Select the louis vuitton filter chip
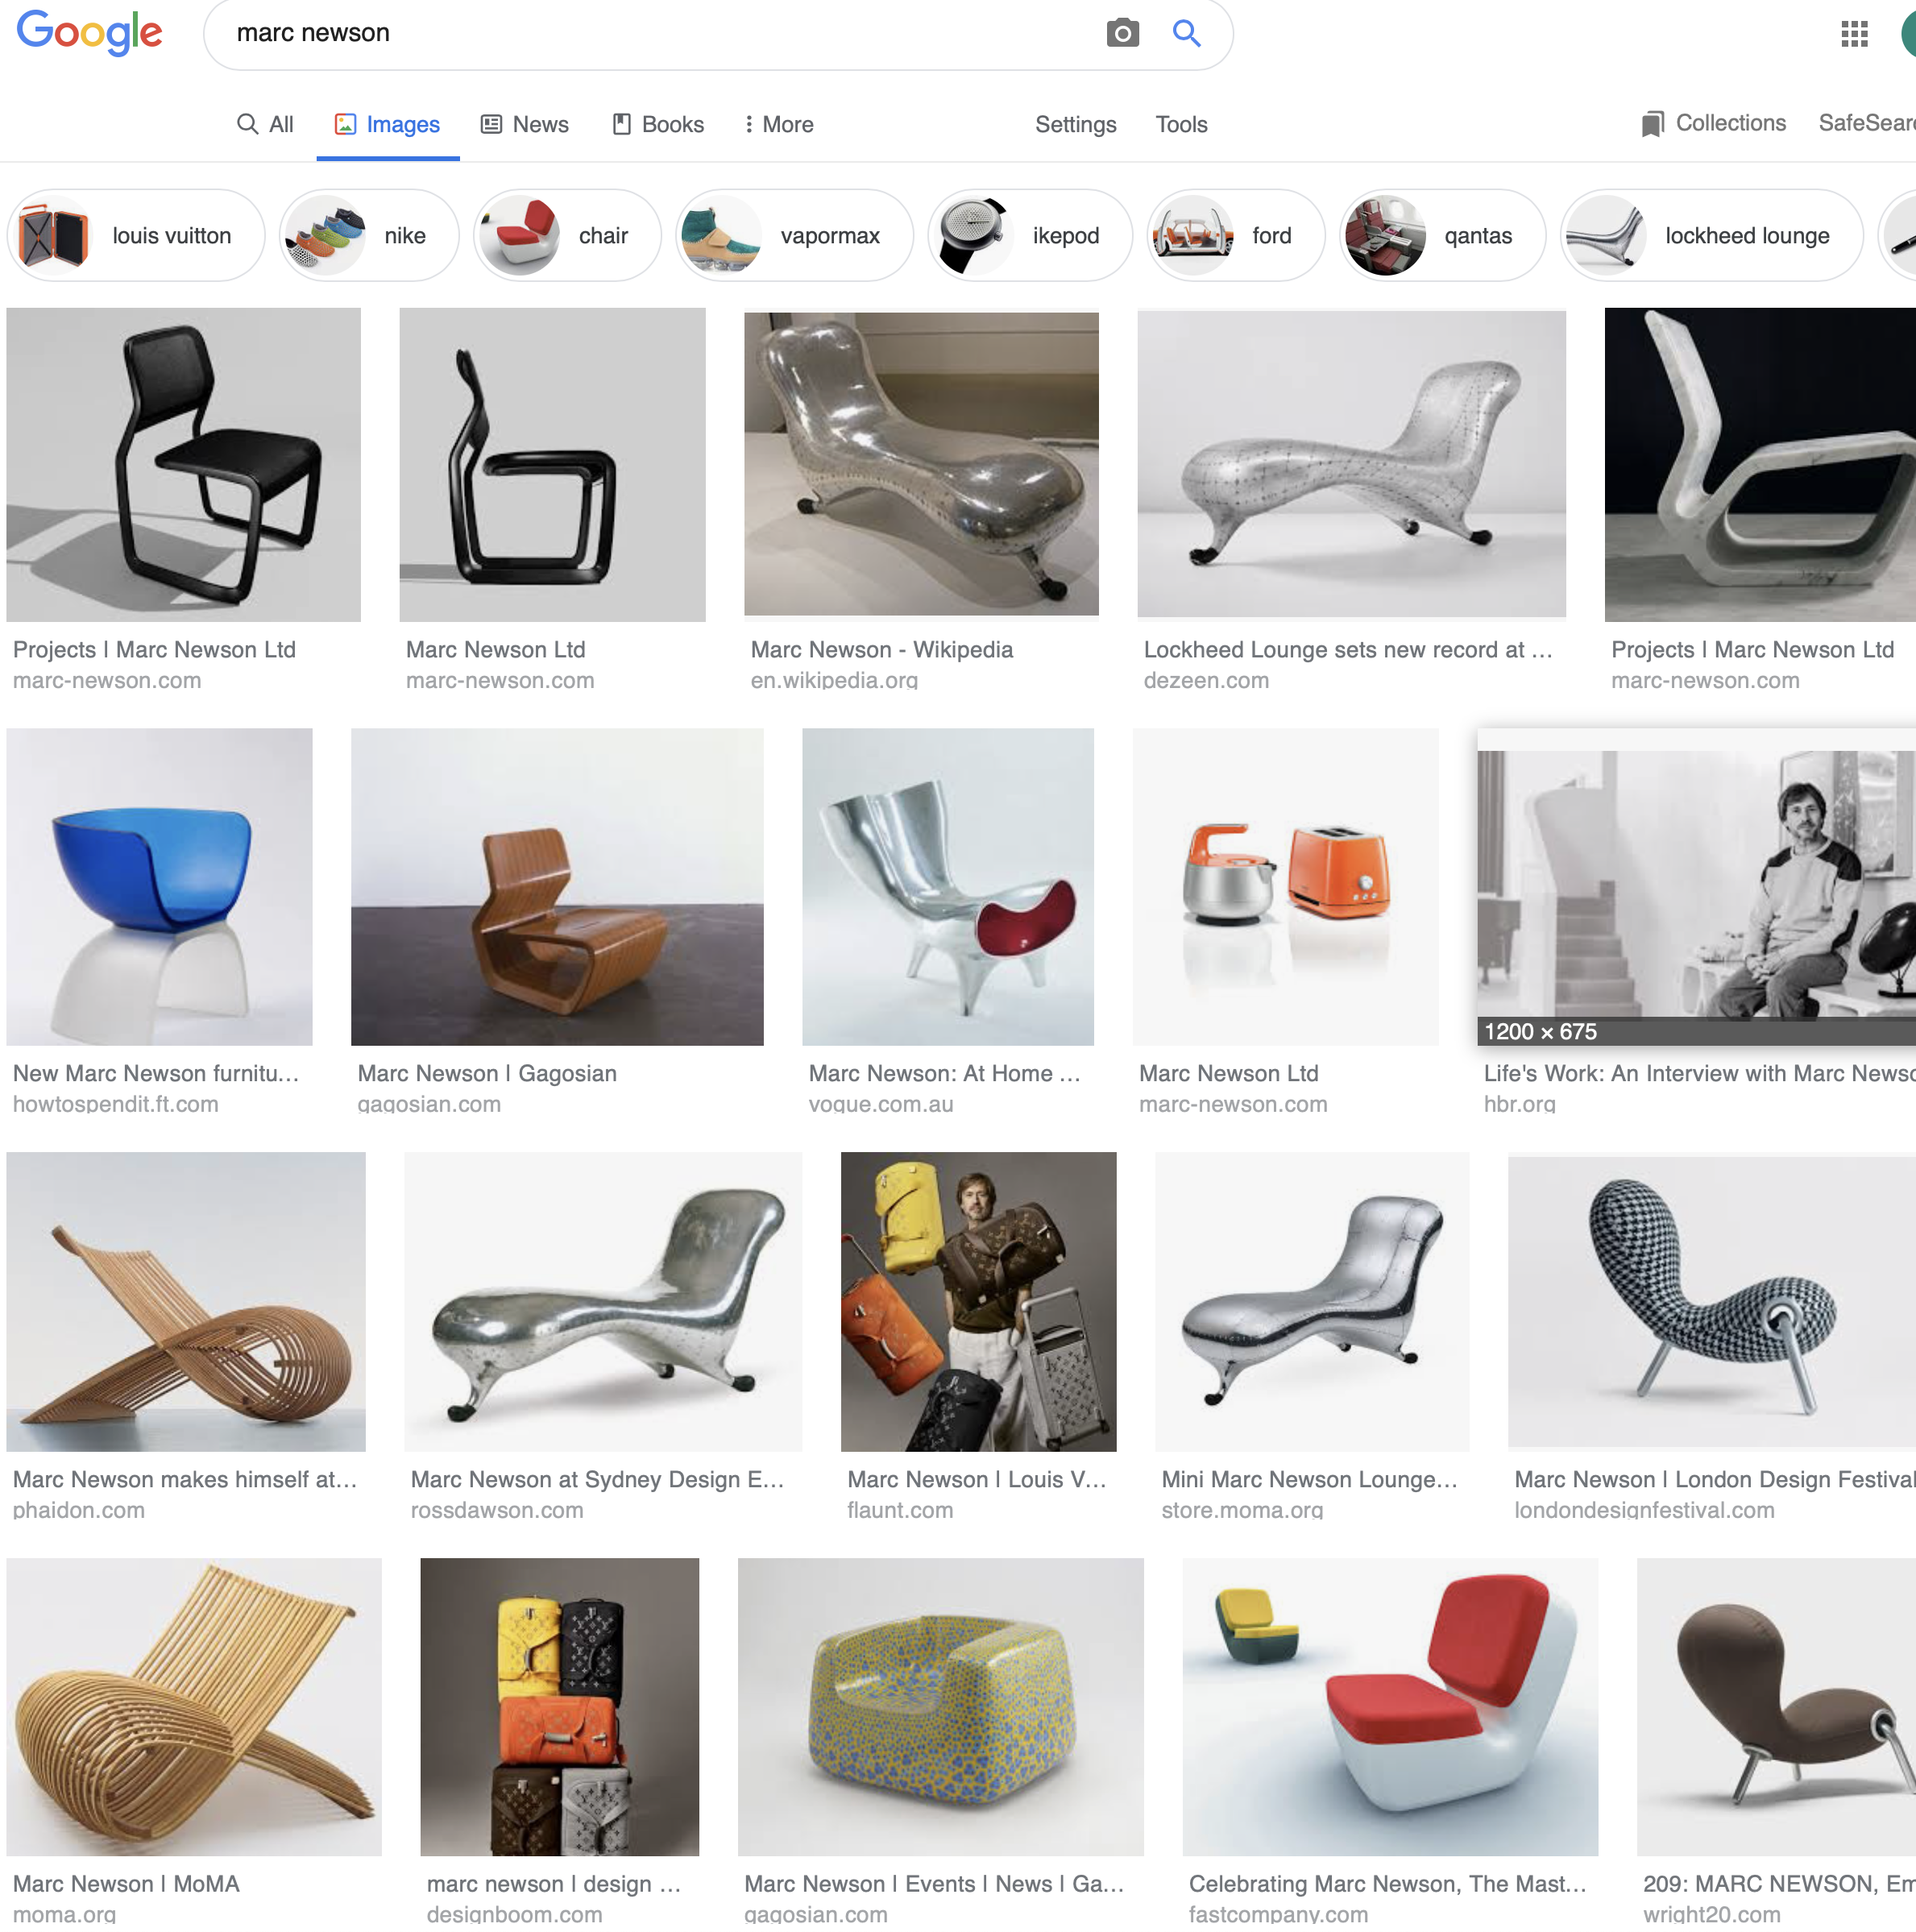Screen dimensions: 1916x1932 136,236
